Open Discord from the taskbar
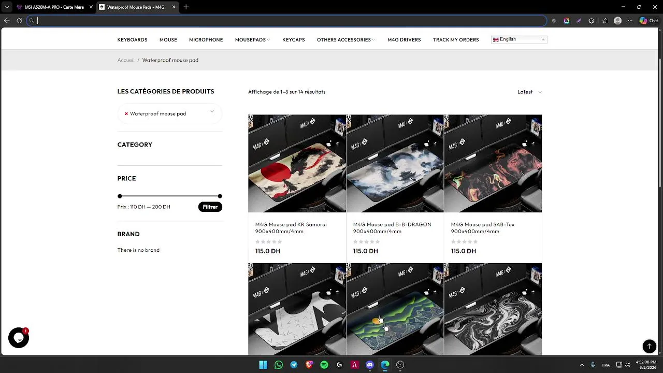The image size is (663, 373). click(370, 365)
